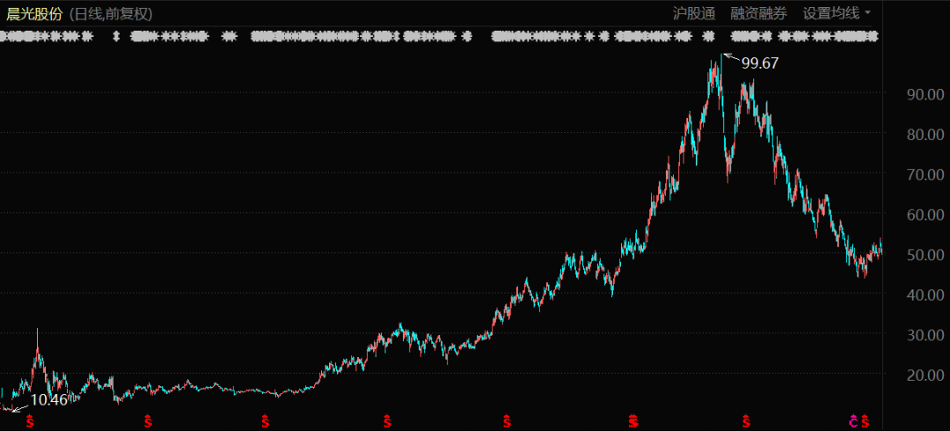Screen dimensions: 950x431
Task: Click the rightmost $ marker after the C marker
Action: [x=866, y=420]
